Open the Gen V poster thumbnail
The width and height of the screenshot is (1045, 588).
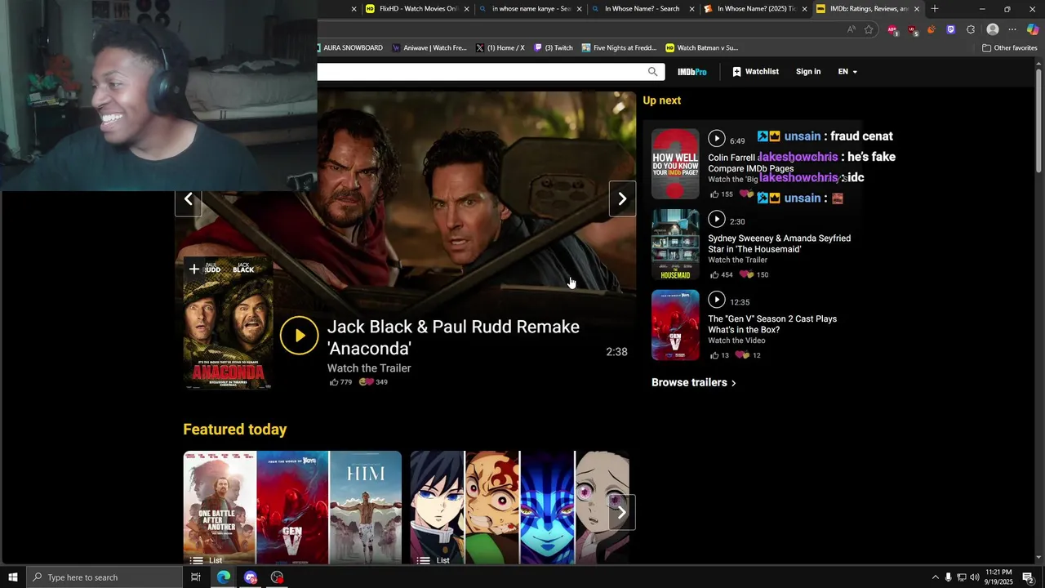[x=675, y=325]
